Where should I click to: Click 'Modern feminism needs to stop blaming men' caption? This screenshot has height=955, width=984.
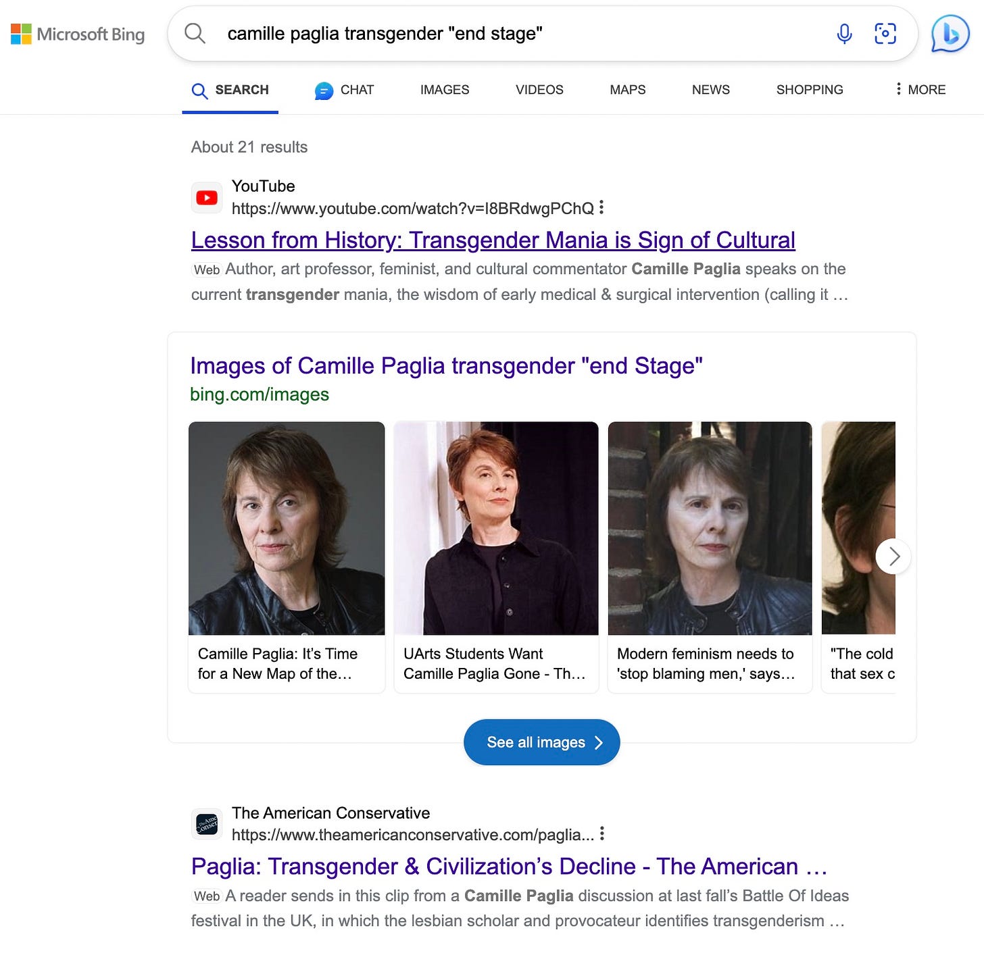pos(706,663)
